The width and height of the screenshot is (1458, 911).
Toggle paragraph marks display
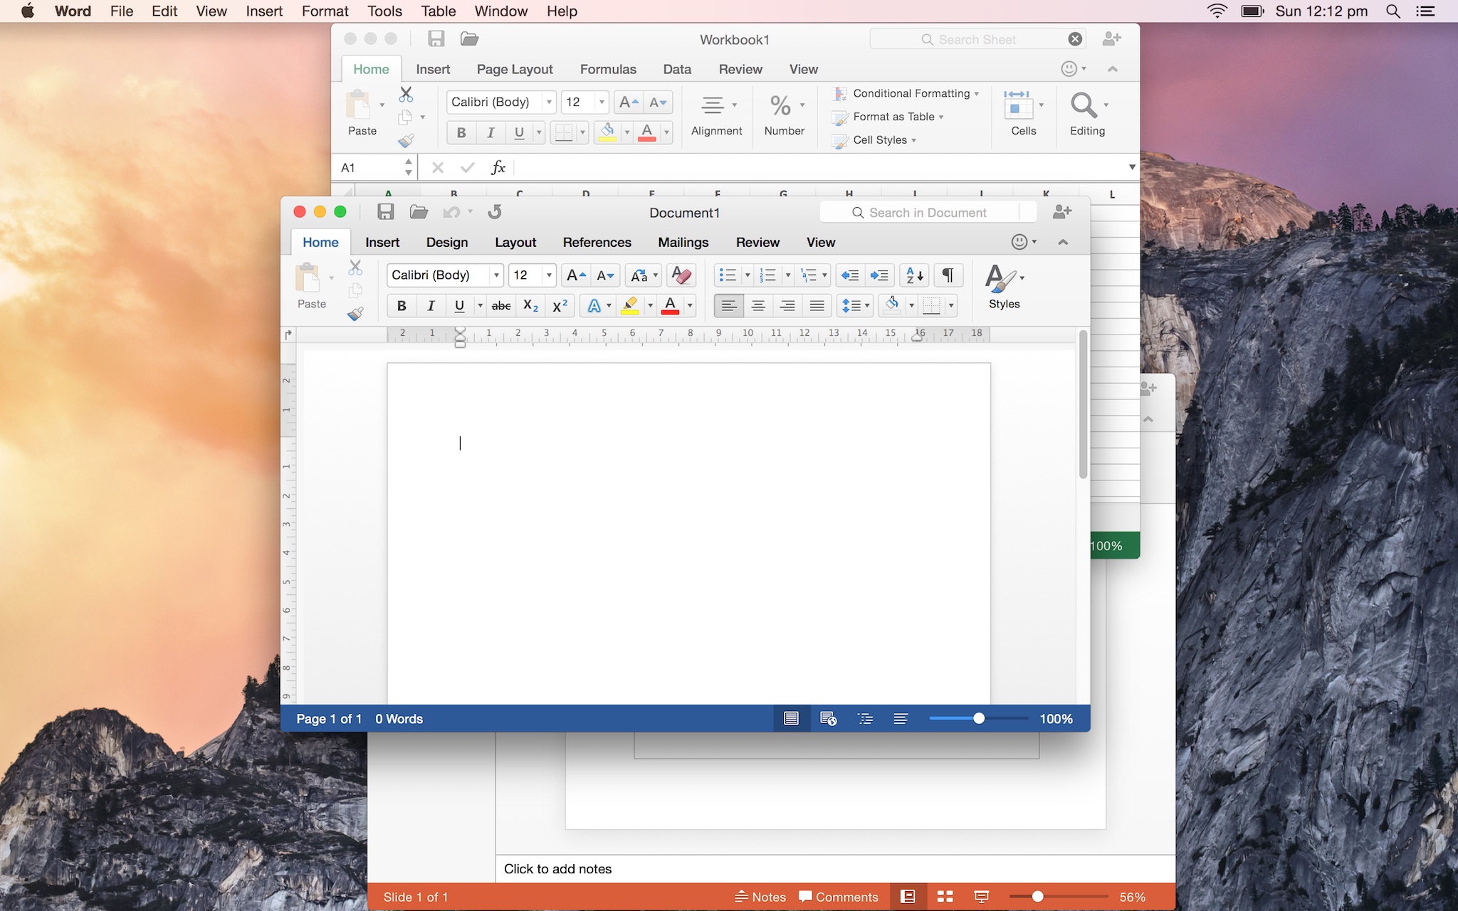coord(947,275)
